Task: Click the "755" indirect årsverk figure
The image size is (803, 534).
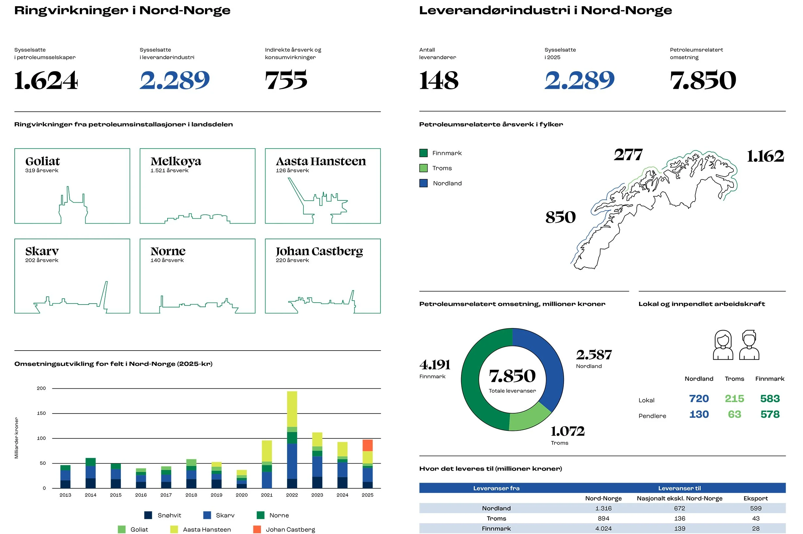Action: click(x=286, y=80)
